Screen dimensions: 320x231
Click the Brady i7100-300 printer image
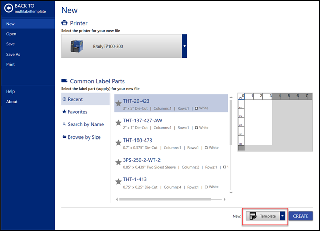click(78, 46)
